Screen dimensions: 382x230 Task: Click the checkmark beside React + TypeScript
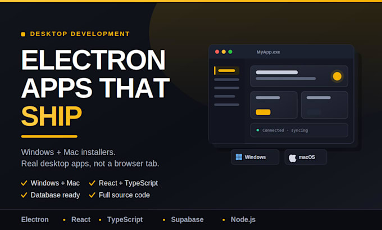[92, 183]
